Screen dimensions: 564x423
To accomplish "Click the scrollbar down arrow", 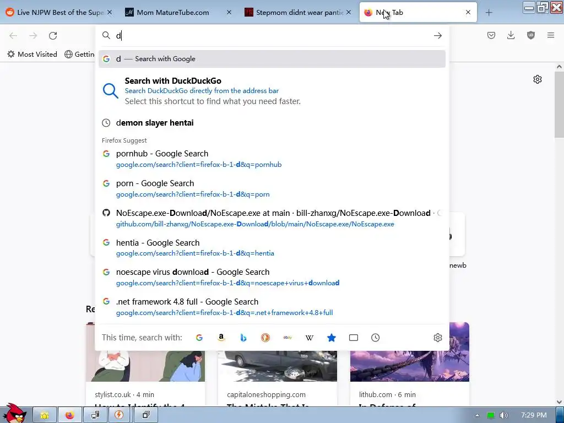I will (x=559, y=402).
